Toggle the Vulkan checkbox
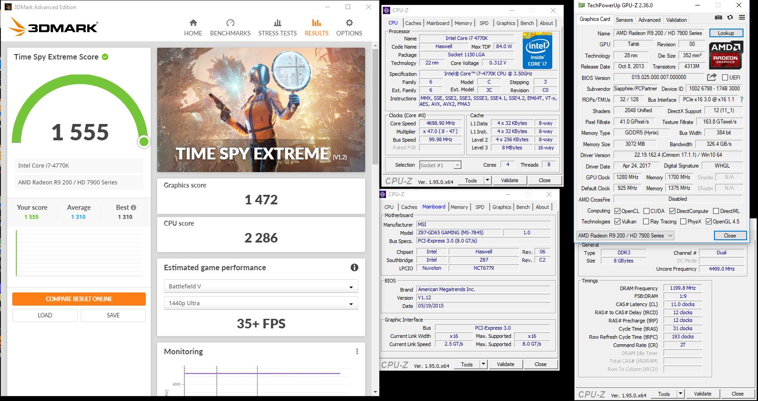The image size is (758, 401). pos(617,222)
